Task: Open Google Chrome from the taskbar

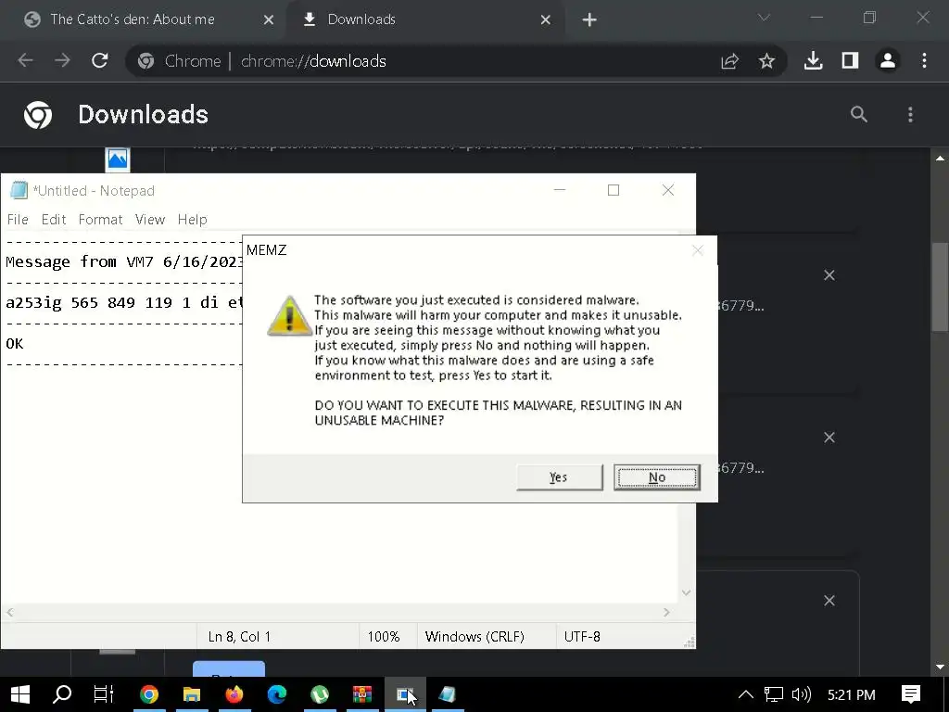Action: [x=149, y=694]
